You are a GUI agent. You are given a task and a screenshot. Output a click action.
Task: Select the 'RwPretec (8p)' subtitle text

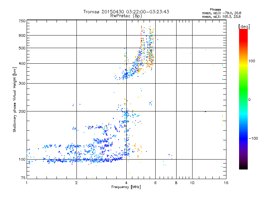tap(126, 16)
